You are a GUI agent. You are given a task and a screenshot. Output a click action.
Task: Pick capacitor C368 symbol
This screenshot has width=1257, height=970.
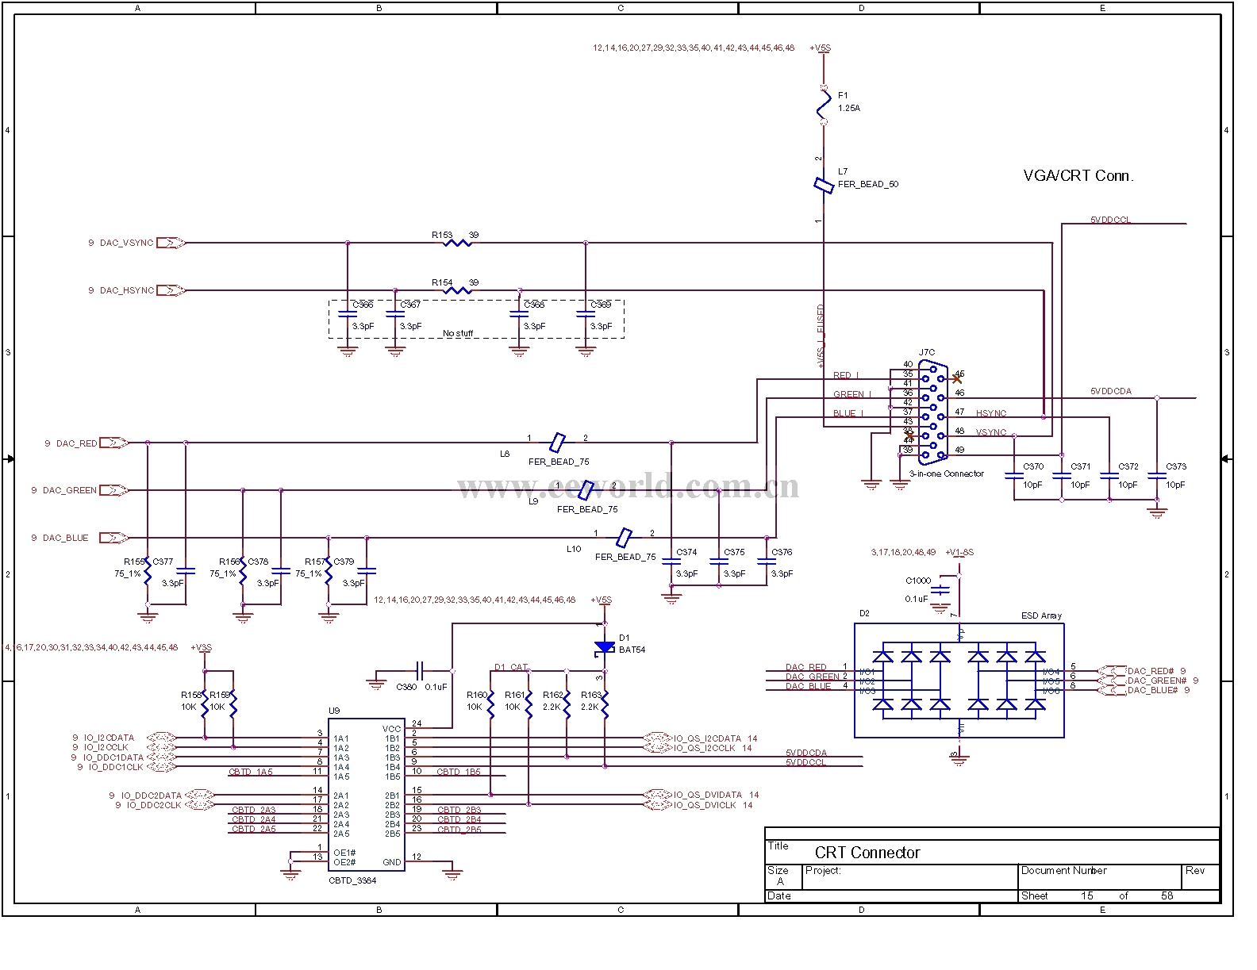coord(519,315)
